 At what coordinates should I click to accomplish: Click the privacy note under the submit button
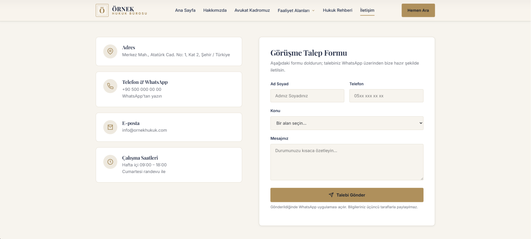(x=344, y=207)
